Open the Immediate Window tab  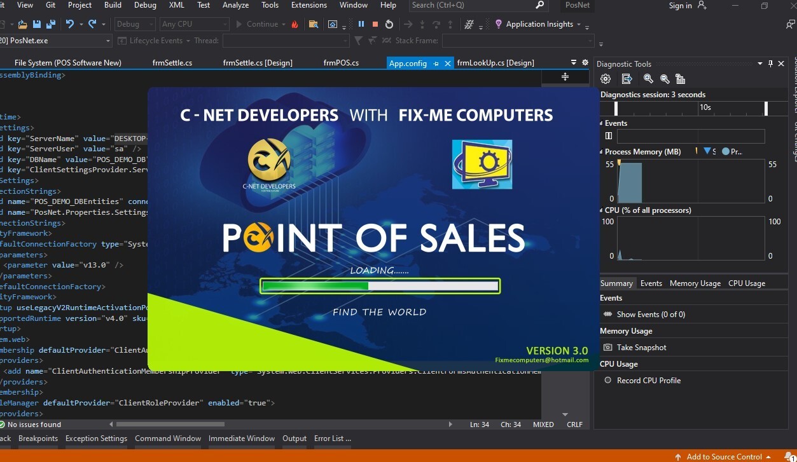click(242, 438)
